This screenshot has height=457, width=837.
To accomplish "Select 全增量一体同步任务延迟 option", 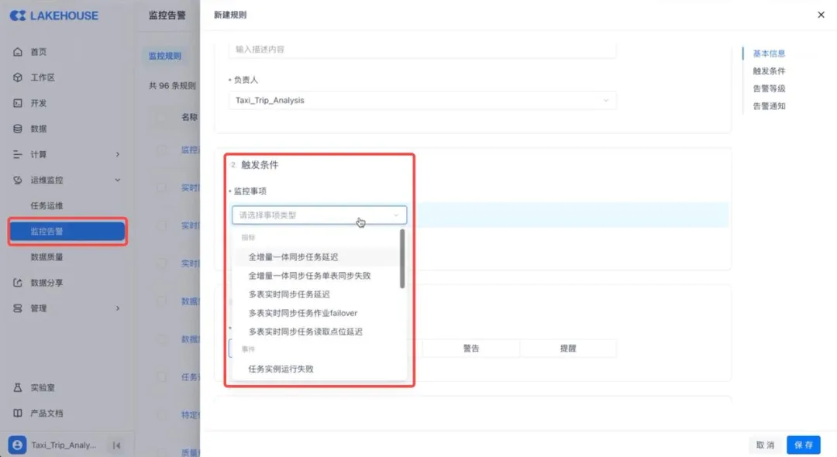I will [x=293, y=256].
